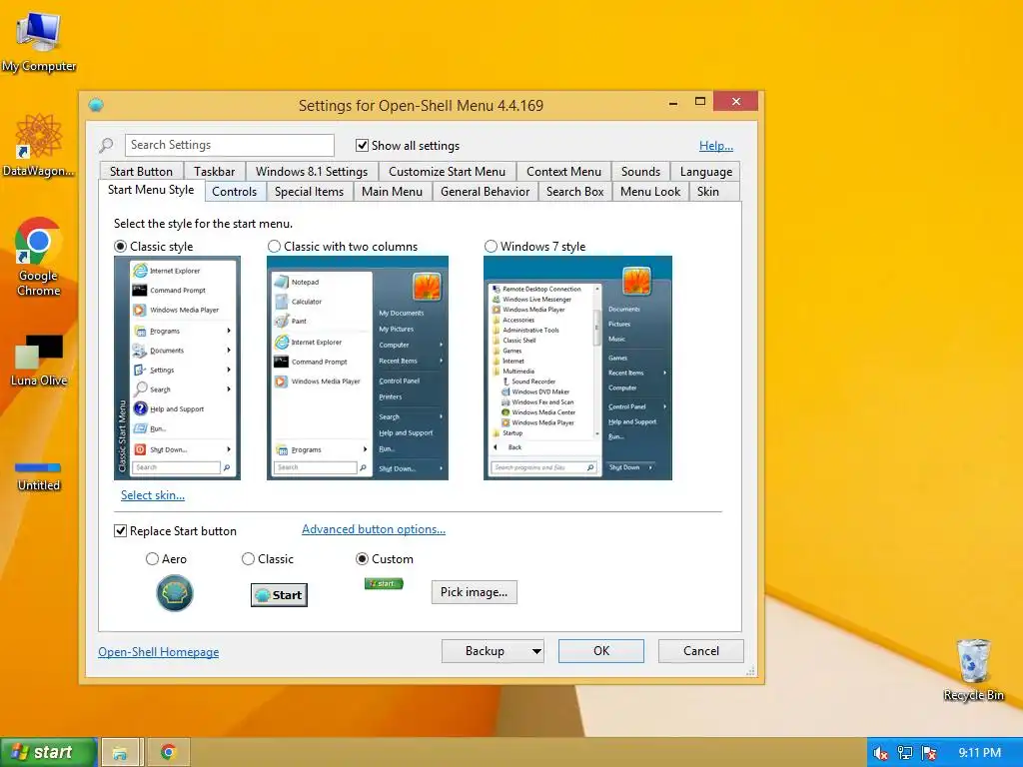
Task: Switch to the Start Button tab
Action: (141, 172)
